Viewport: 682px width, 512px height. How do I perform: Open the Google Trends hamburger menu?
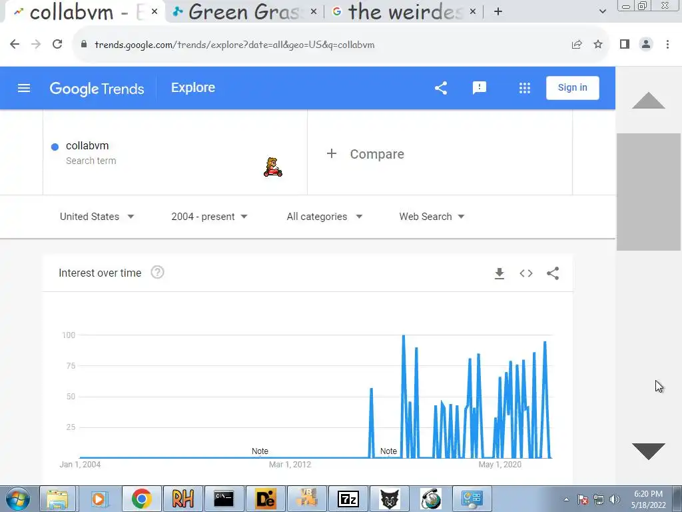click(24, 89)
